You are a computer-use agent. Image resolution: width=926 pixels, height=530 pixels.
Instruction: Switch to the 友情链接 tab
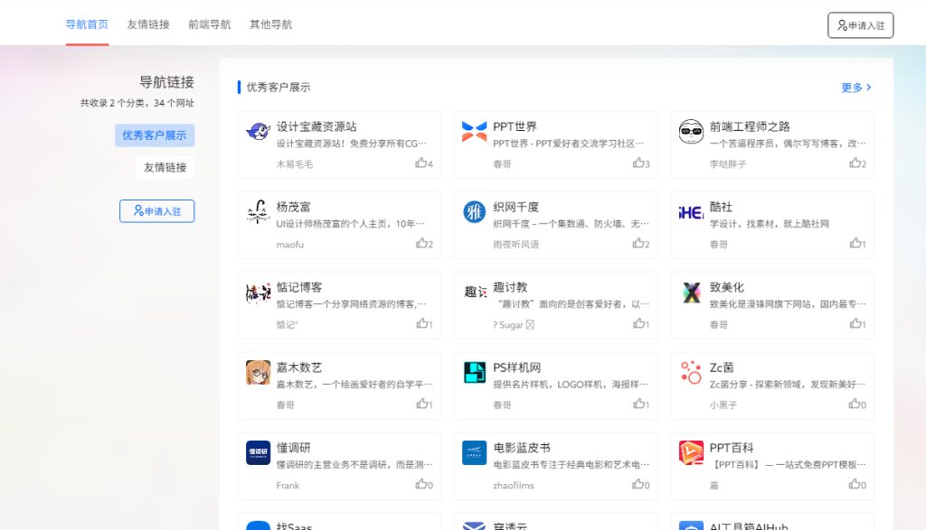[148, 24]
